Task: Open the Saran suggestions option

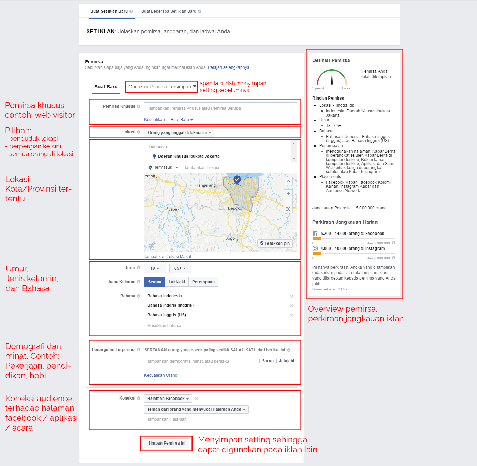Action: pos(268,361)
